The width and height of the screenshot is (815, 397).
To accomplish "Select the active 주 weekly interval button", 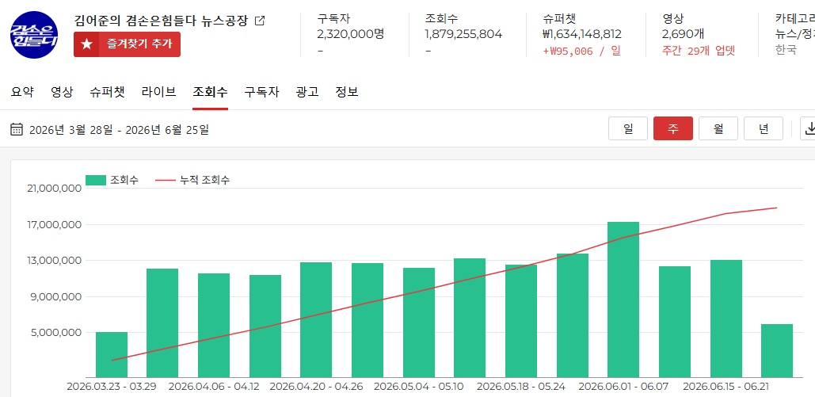I will (673, 128).
